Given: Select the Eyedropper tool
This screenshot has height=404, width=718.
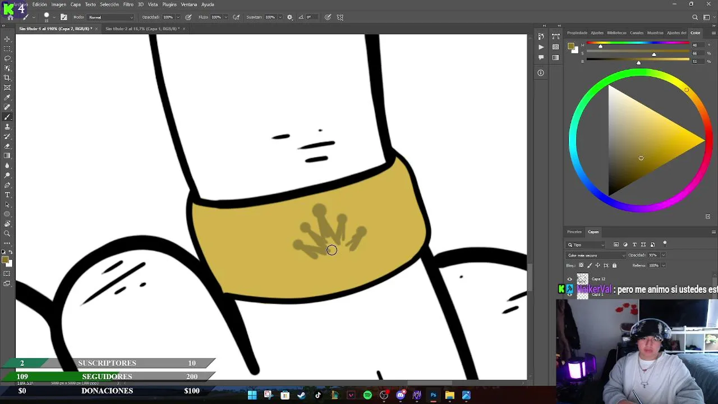Looking at the screenshot, I should tap(7, 98).
